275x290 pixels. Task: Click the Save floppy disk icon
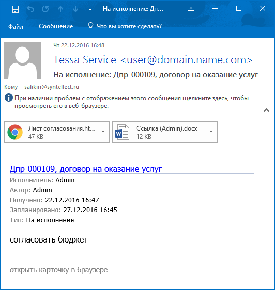click(x=16, y=9)
